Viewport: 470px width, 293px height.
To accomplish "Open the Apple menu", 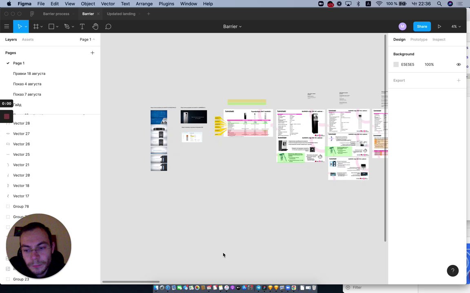I will (x=9, y=4).
